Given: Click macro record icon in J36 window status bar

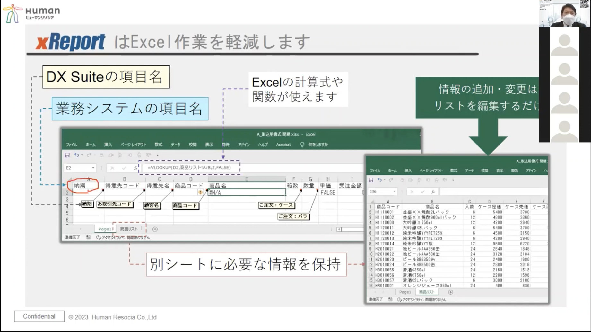Looking at the screenshot, I should [390, 299].
